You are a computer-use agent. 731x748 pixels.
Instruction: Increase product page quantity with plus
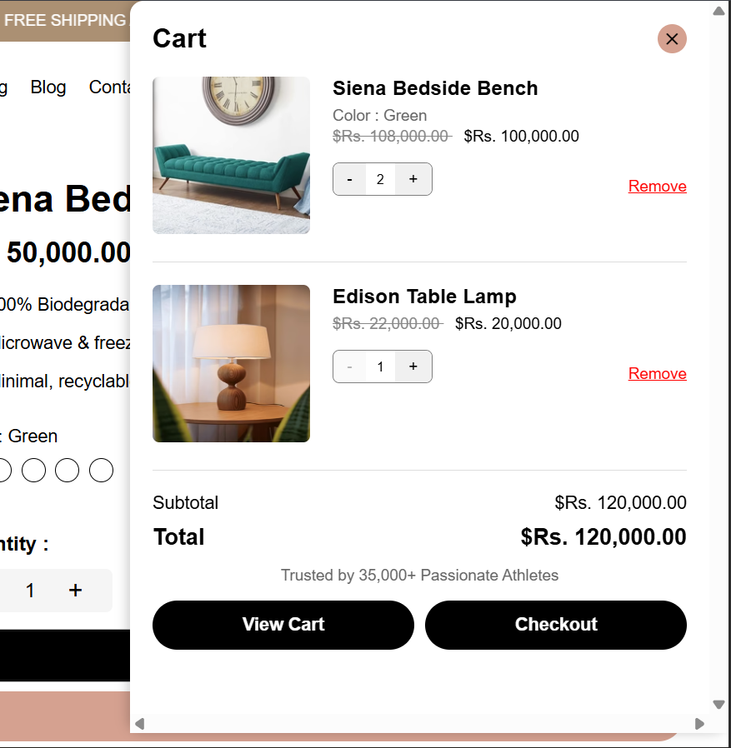(x=75, y=591)
